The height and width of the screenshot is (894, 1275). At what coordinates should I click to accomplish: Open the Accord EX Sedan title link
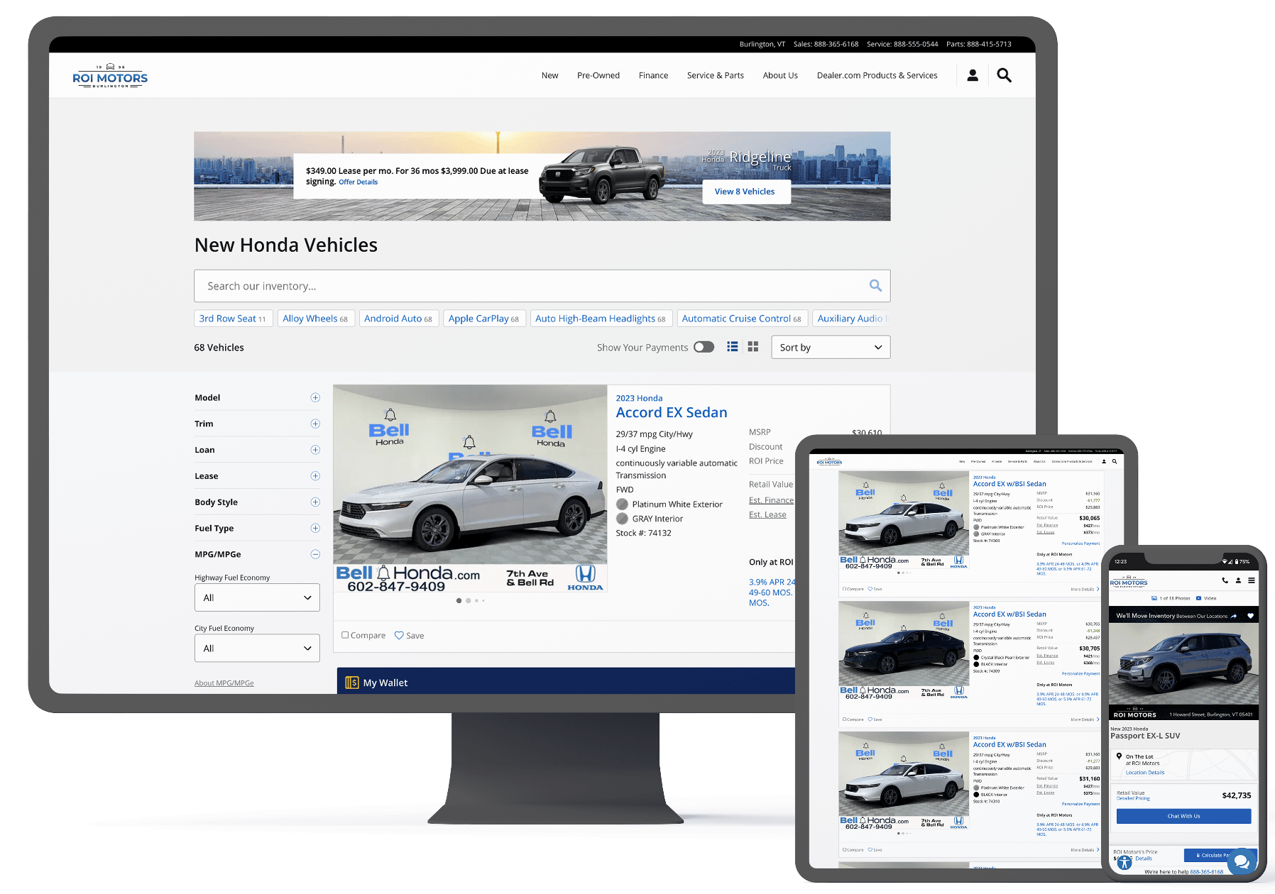click(x=671, y=412)
